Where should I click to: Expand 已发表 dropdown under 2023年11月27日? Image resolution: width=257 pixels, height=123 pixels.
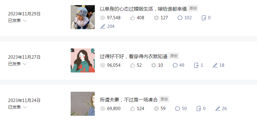[x=24, y=64]
